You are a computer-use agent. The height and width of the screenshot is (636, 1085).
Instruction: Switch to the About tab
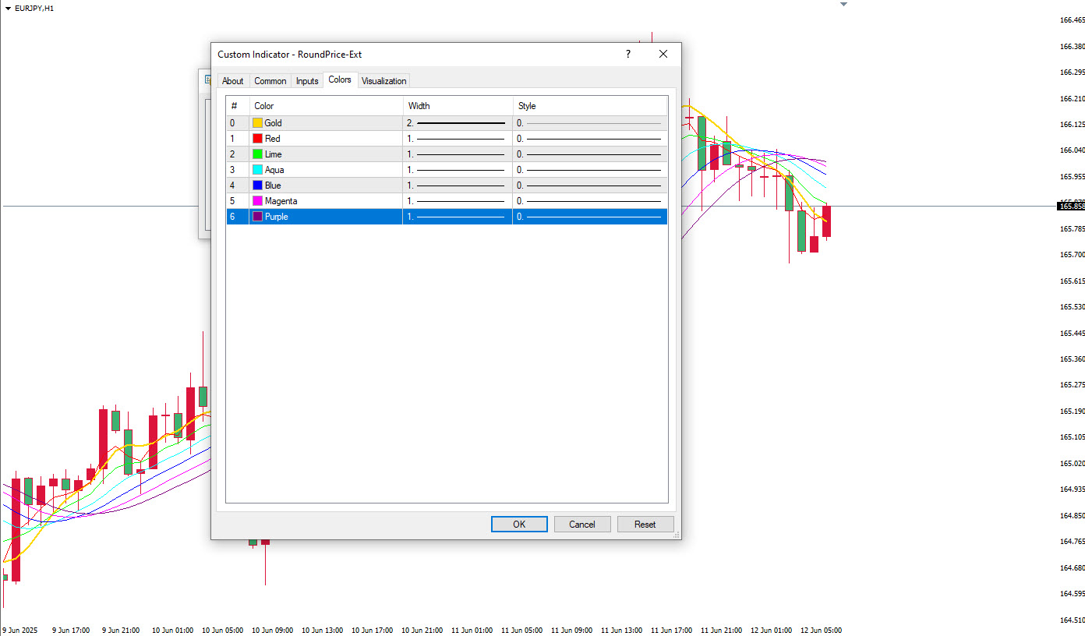[232, 81]
